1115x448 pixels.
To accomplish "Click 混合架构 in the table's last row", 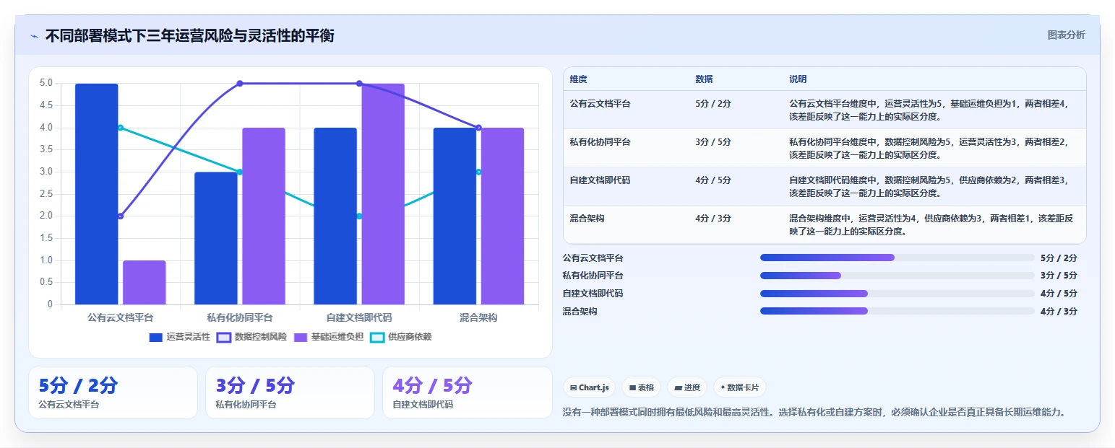I will coord(587,219).
